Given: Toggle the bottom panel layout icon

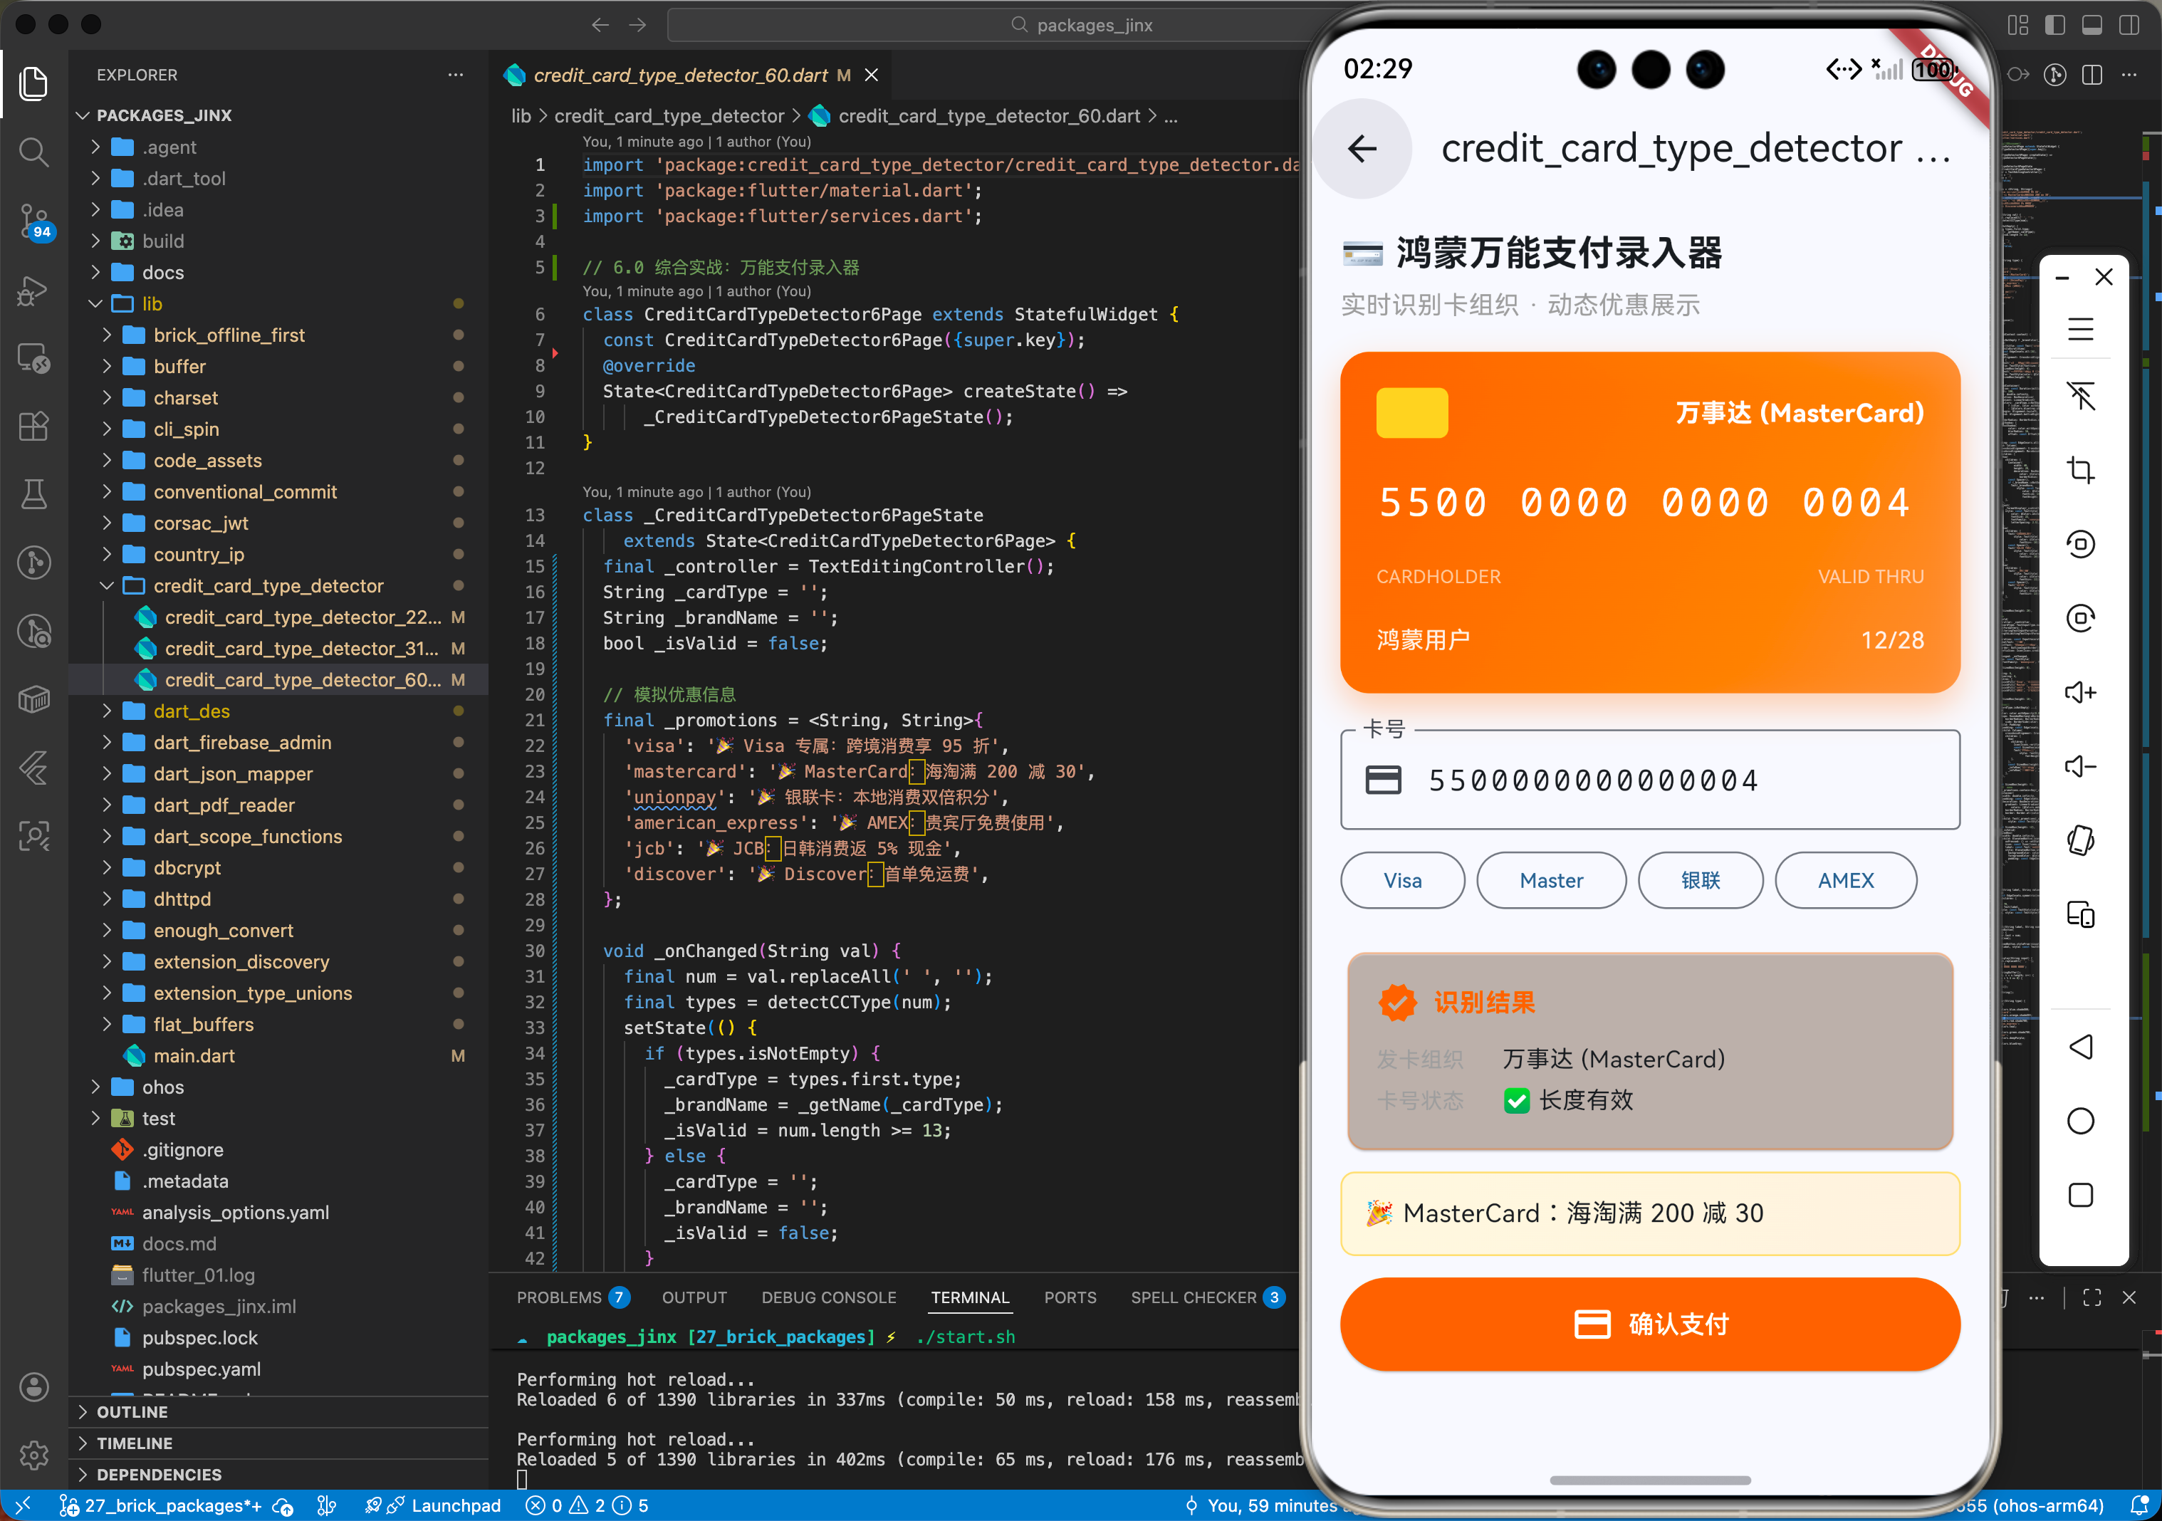Looking at the screenshot, I should (2091, 26).
